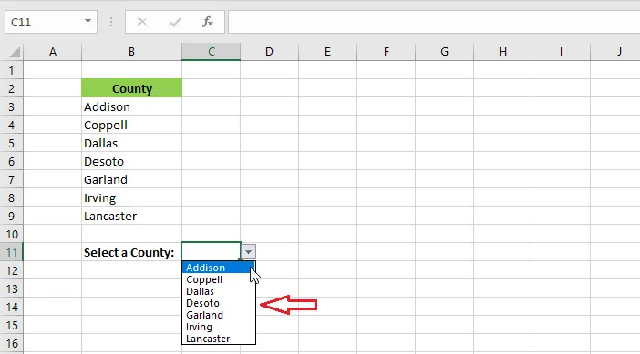The width and height of the screenshot is (640, 354).
Task: Open the Insert Function fx dialog
Action: (208, 22)
